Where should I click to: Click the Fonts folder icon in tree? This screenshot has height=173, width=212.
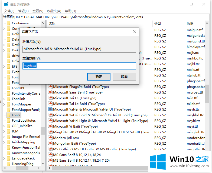click(x=8, y=115)
